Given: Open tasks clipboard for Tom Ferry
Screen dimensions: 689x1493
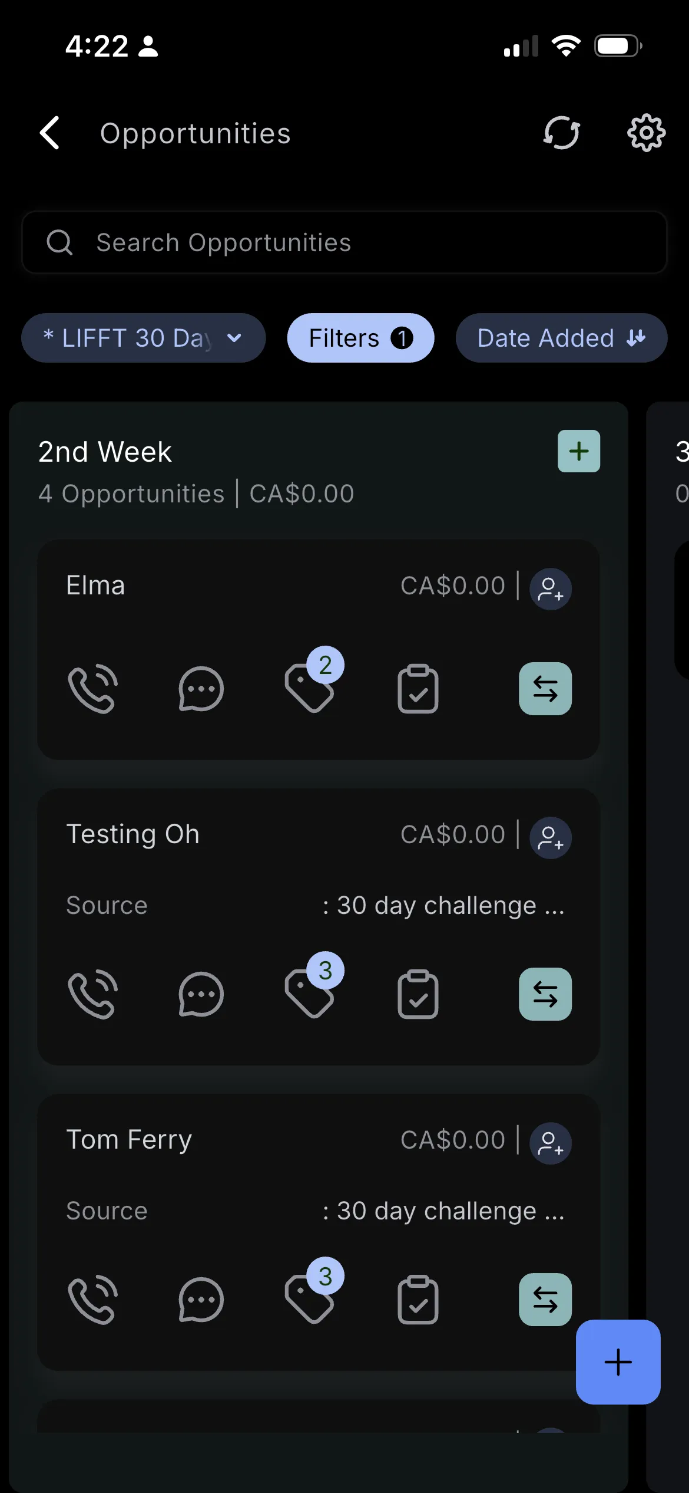Looking at the screenshot, I should point(418,1300).
